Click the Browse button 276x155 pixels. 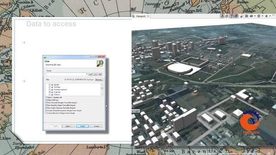tap(99, 80)
